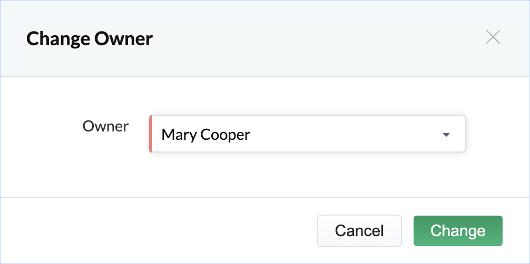The width and height of the screenshot is (530, 264).
Task: Close the Change Owner dialog
Action: [493, 37]
